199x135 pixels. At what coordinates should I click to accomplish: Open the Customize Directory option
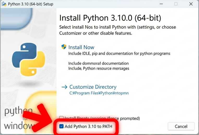(x=93, y=87)
